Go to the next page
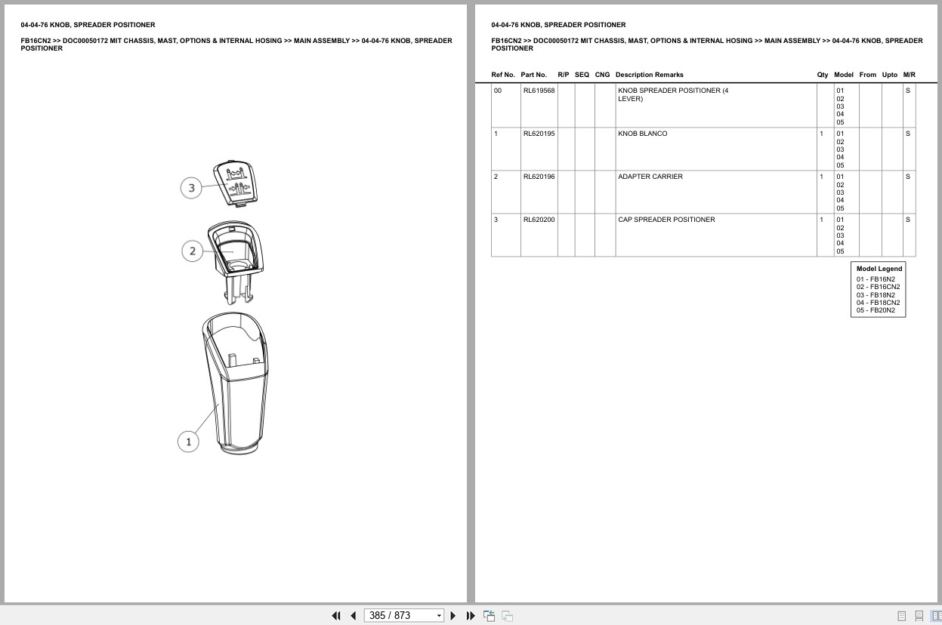The image size is (942, 625). pos(453,615)
